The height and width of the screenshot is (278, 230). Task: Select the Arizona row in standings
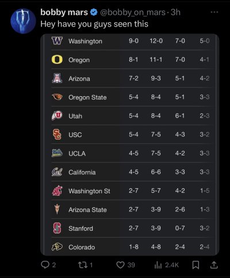(133, 78)
